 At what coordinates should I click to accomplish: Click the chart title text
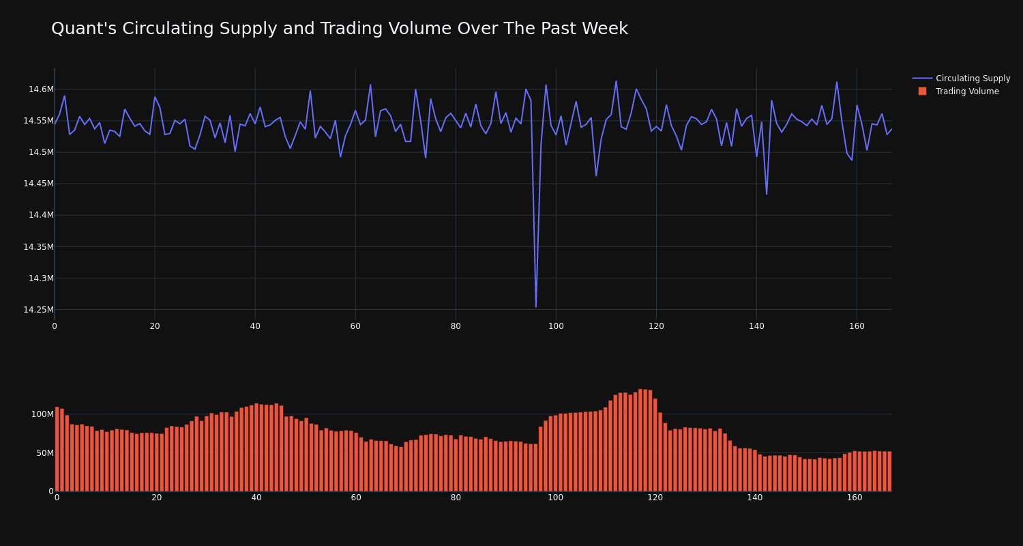340,29
